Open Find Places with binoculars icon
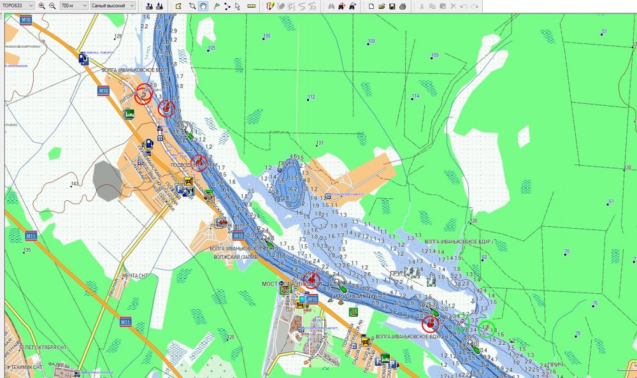Viewport: 637px width, 378px height. point(331,6)
